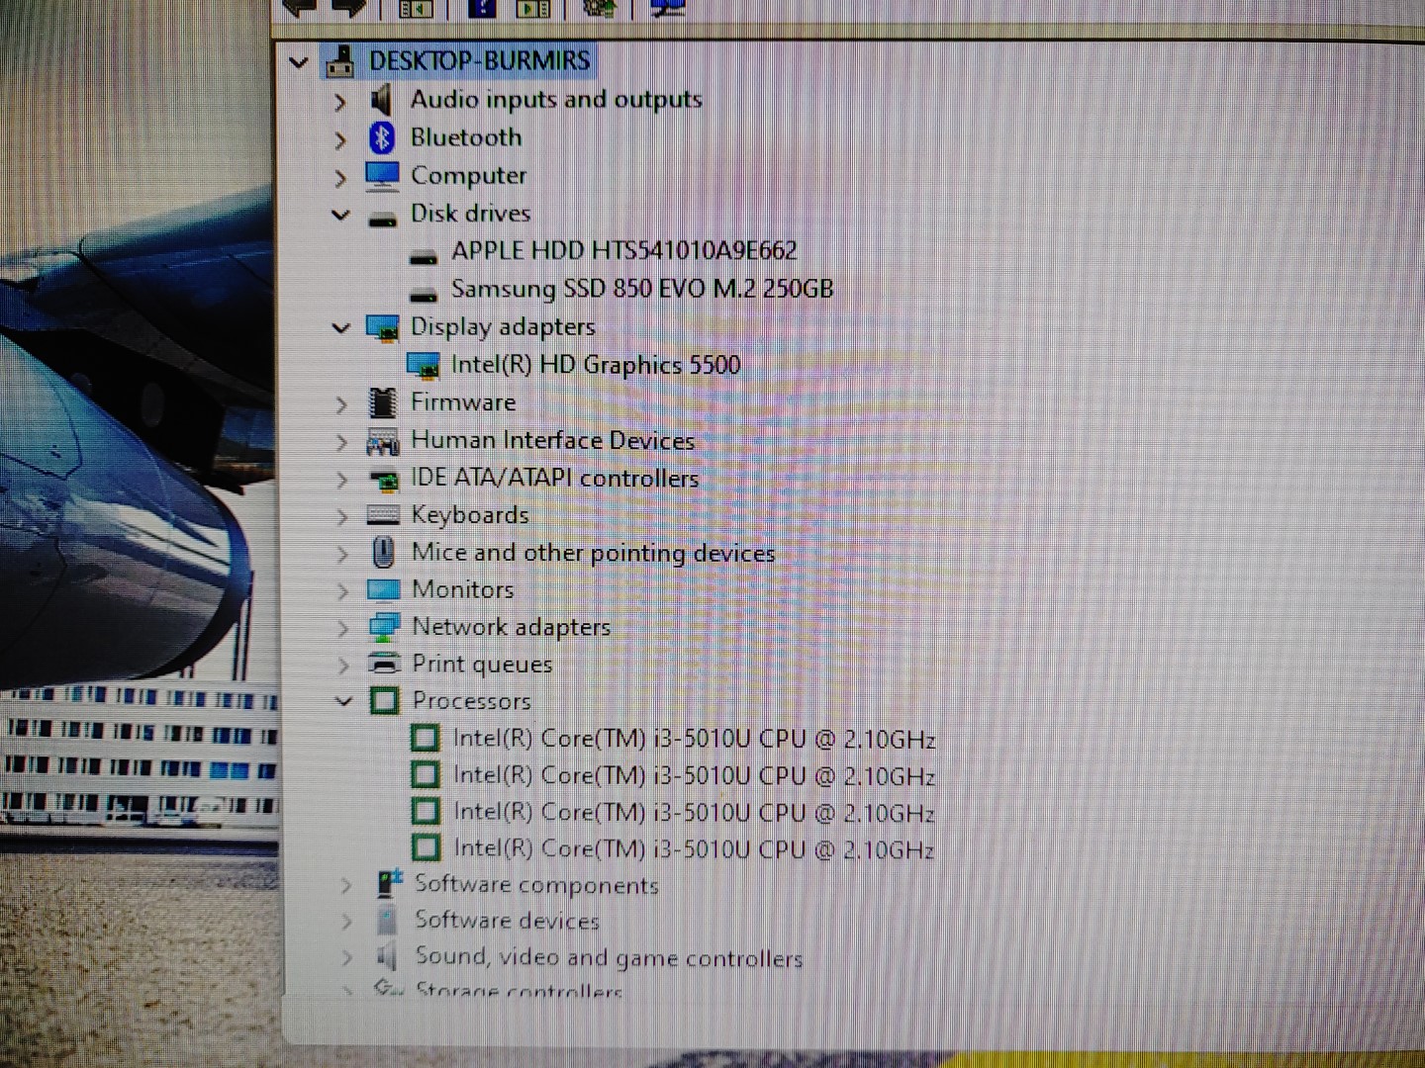This screenshot has height=1068, width=1425.
Task: Select the APPLE HDD HTS541010A9E662 entry
Action: [x=625, y=250]
